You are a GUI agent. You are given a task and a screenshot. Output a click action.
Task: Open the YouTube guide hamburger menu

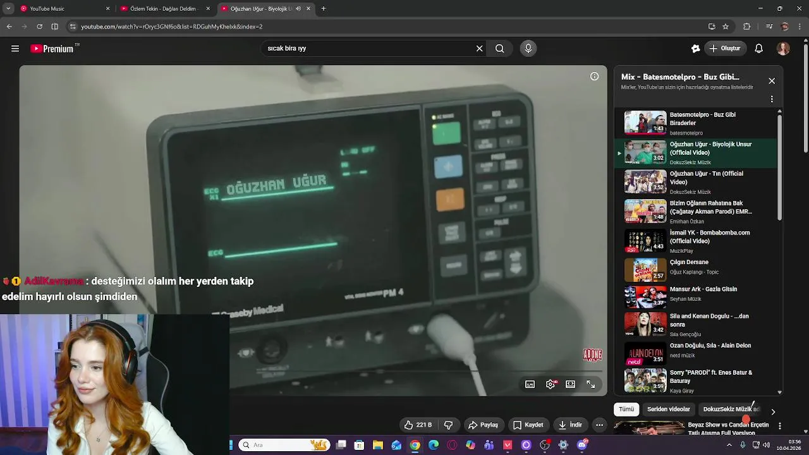tap(15, 49)
